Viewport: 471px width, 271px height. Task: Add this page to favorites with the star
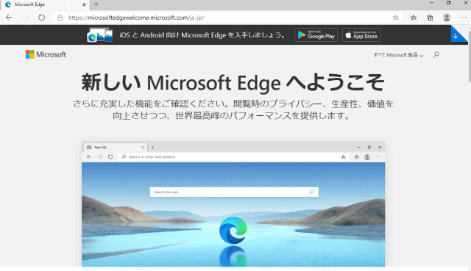396,18
